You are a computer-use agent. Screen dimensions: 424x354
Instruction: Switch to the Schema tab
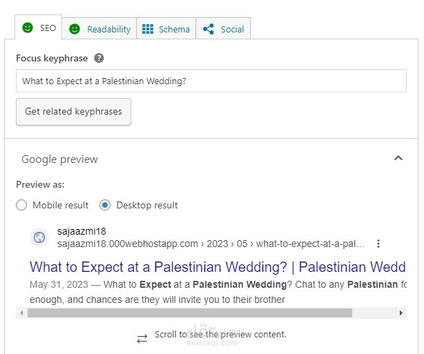174,29
